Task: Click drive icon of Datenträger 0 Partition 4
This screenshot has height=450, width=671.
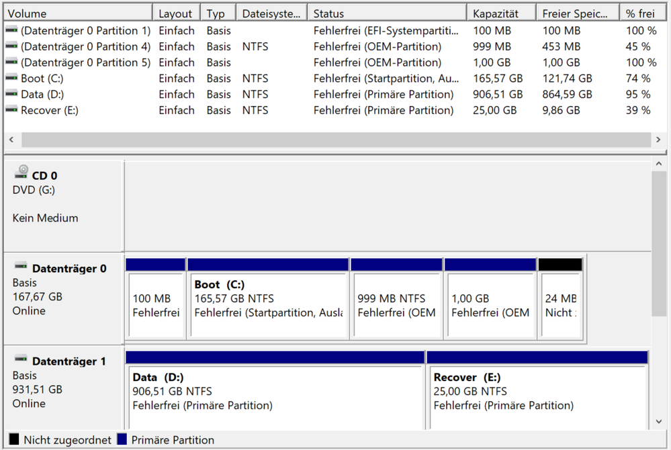Action: point(11,47)
